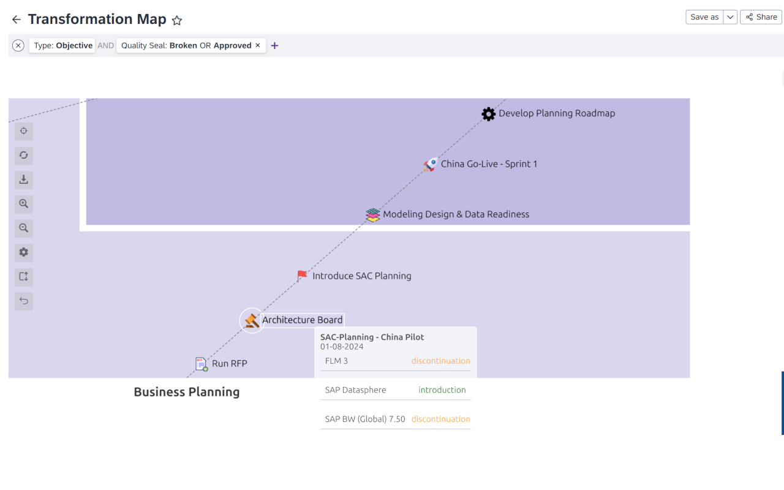Download the transformation map
The width and height of the screenshot is (784, 490).
pos(24,179)
